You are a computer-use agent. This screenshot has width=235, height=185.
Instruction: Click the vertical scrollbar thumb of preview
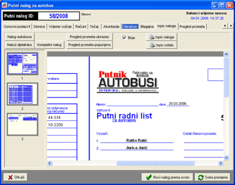(x=226, y=77)
